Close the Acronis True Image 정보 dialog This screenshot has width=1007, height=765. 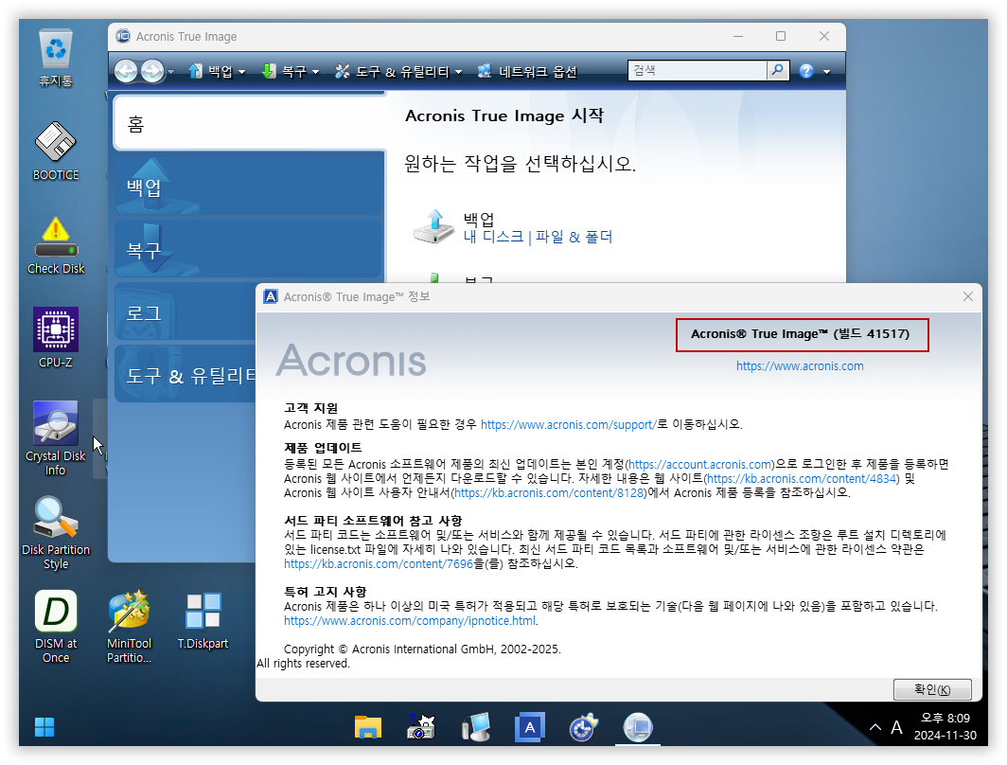pyautogui.click(x=968, y=296)
